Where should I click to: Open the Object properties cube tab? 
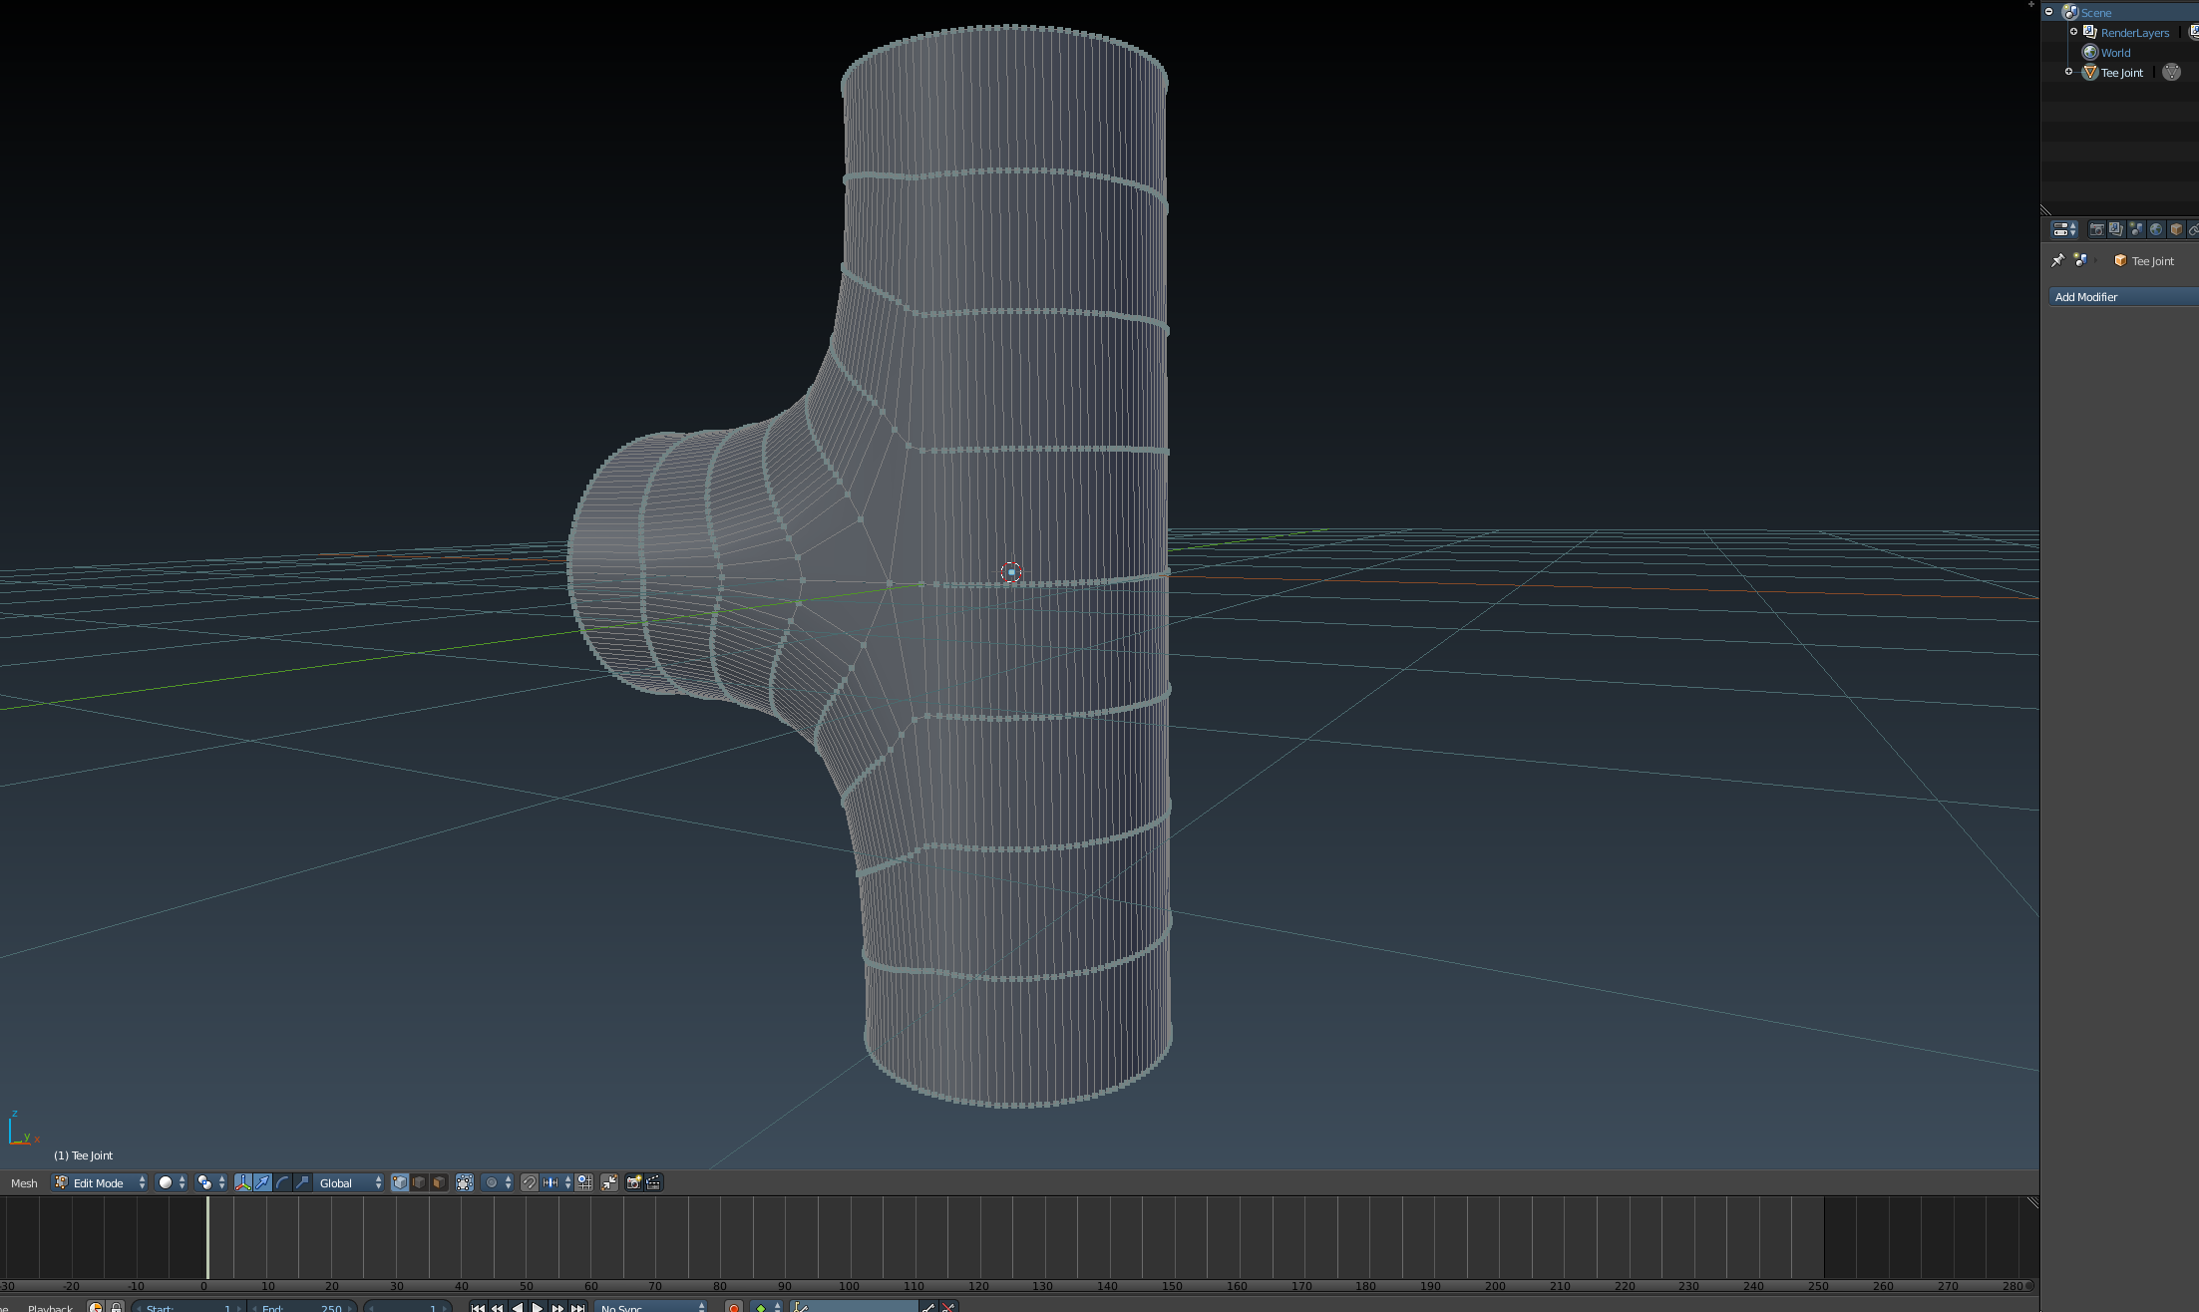coord(2176,229)
